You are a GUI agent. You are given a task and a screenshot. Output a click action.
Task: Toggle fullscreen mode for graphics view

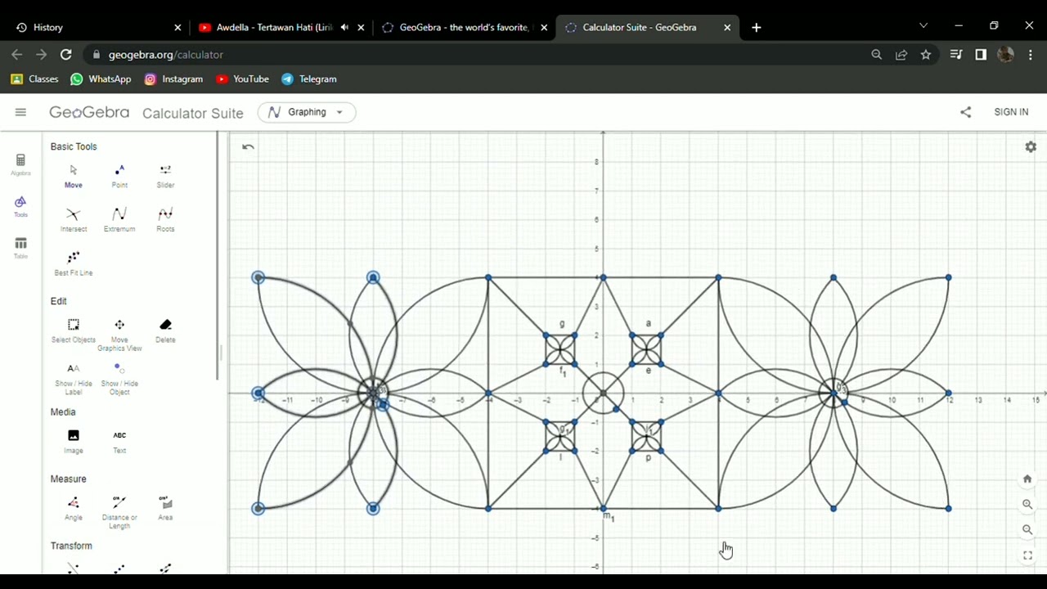(1027, 555)
